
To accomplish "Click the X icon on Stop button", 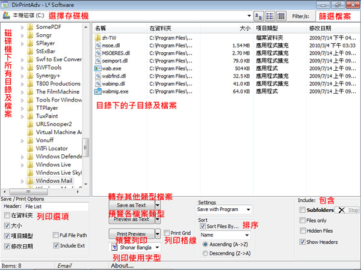I will 342,210.
